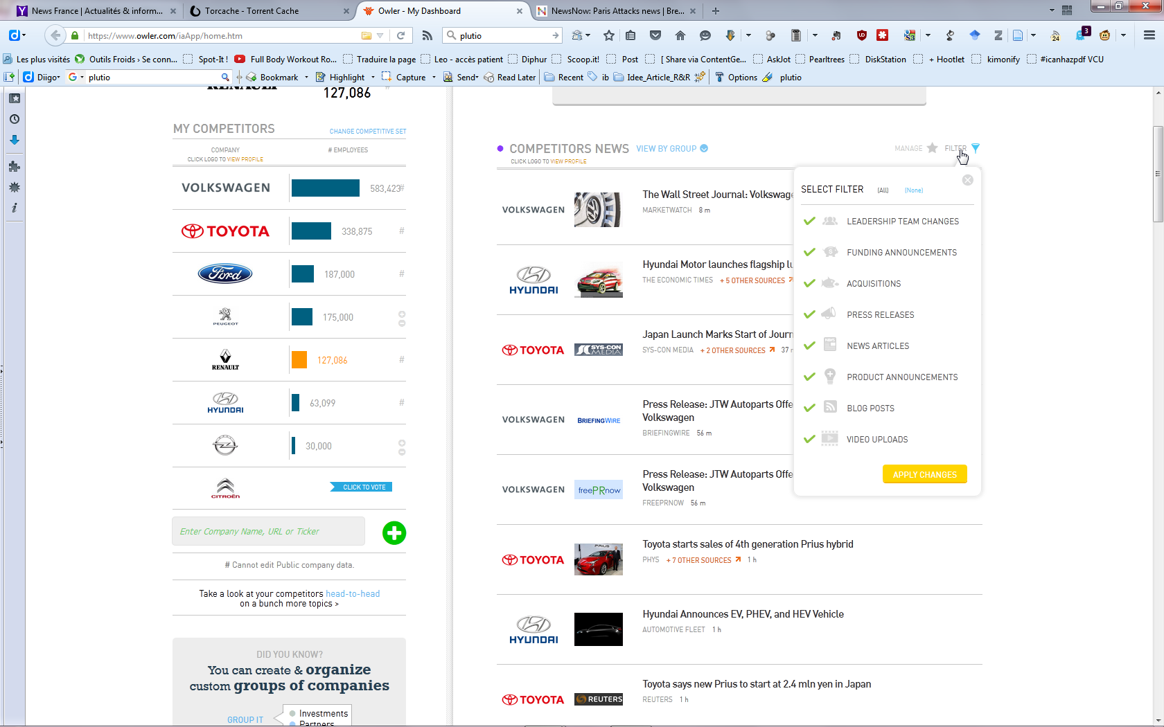The image size is (1164, 727).
Task: Click the bookmark star icon in toolbar
Action: coord(609,35)
